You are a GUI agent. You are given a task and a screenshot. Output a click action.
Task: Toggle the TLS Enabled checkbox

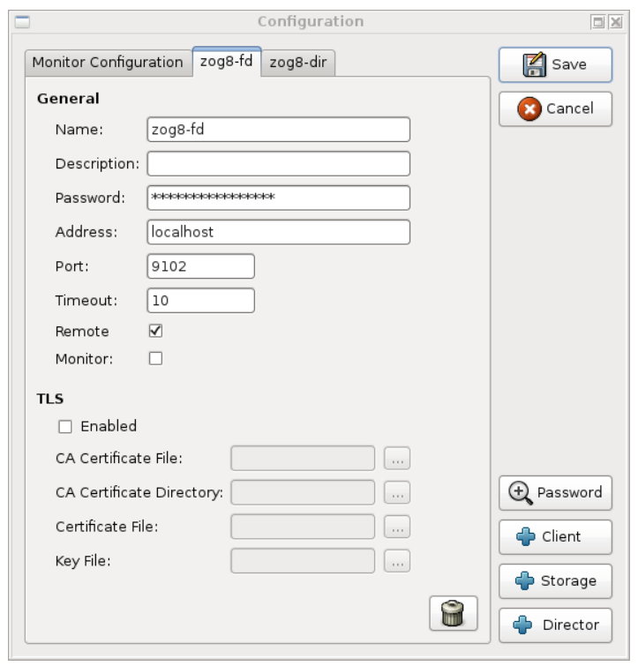click(x=64, y=427)
